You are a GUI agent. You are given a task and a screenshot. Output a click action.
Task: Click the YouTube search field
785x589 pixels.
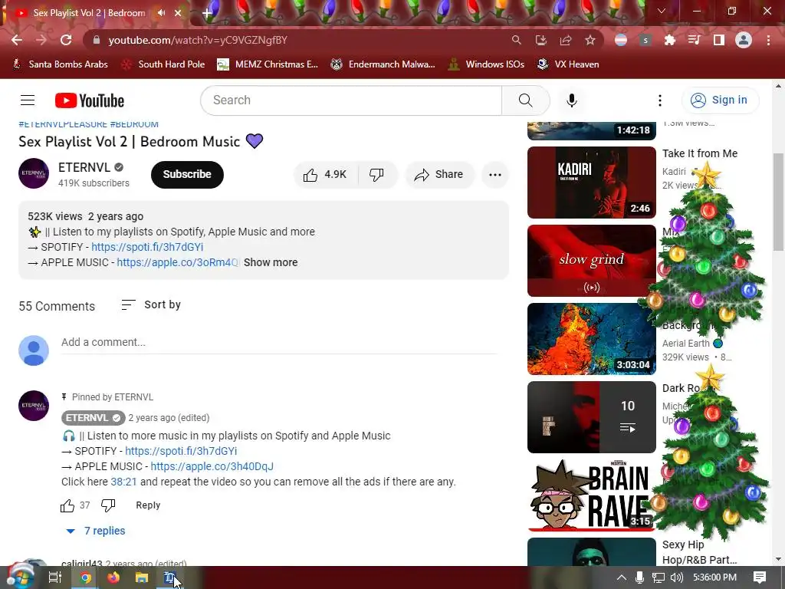click(x=351, y=100)
